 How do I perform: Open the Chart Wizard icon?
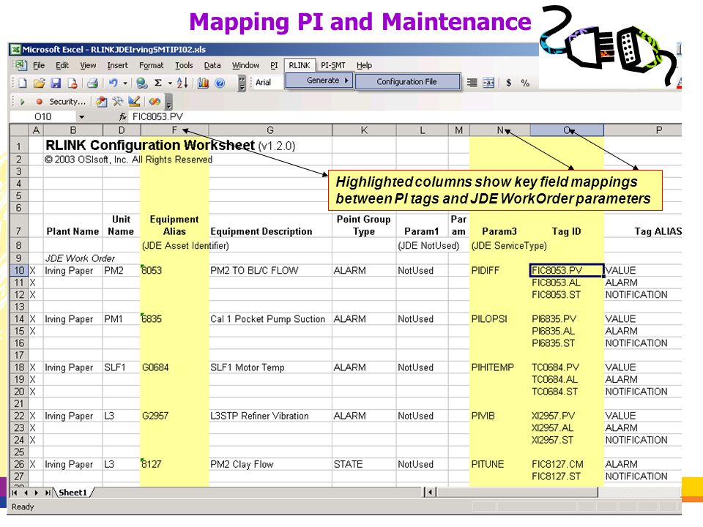(x=203, y=83)
